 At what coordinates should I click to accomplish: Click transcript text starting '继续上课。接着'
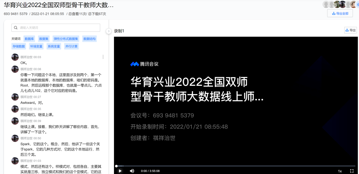[60, 129]
